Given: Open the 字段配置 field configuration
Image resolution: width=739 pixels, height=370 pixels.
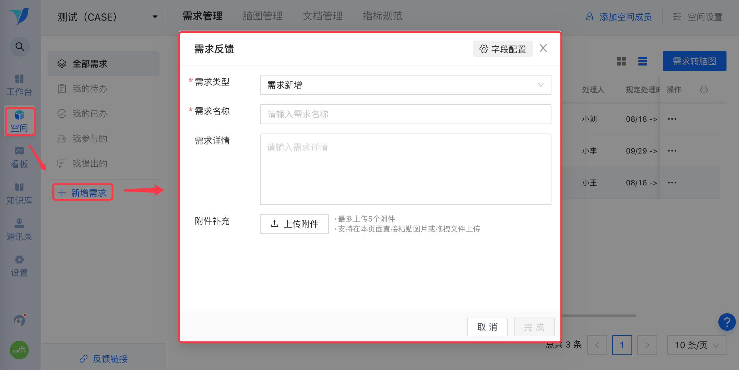Looking at the screenshot, I should 502,49.
